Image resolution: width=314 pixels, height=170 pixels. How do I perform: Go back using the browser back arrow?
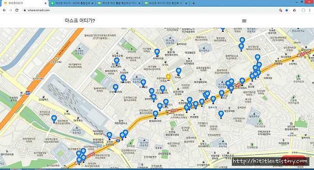click(x=4, y=10)
